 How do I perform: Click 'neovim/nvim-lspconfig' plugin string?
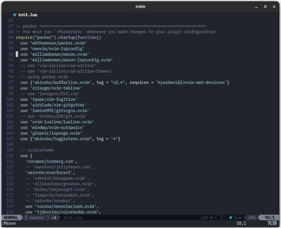(57, 49)
